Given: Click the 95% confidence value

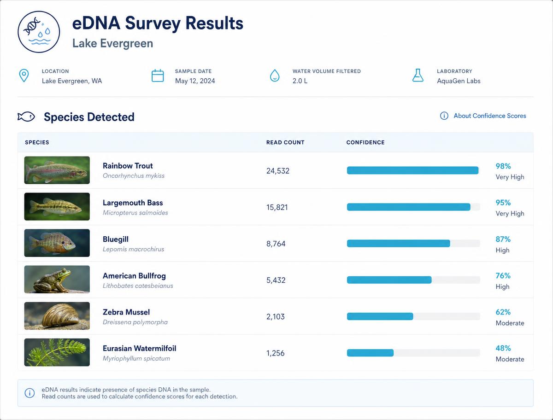Looking at the screenshot, I should click(x=503, y=203).
